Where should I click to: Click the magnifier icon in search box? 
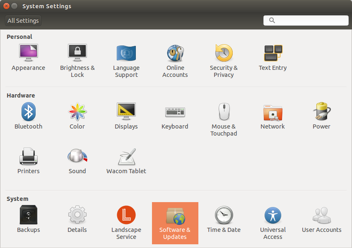(272, 20)
